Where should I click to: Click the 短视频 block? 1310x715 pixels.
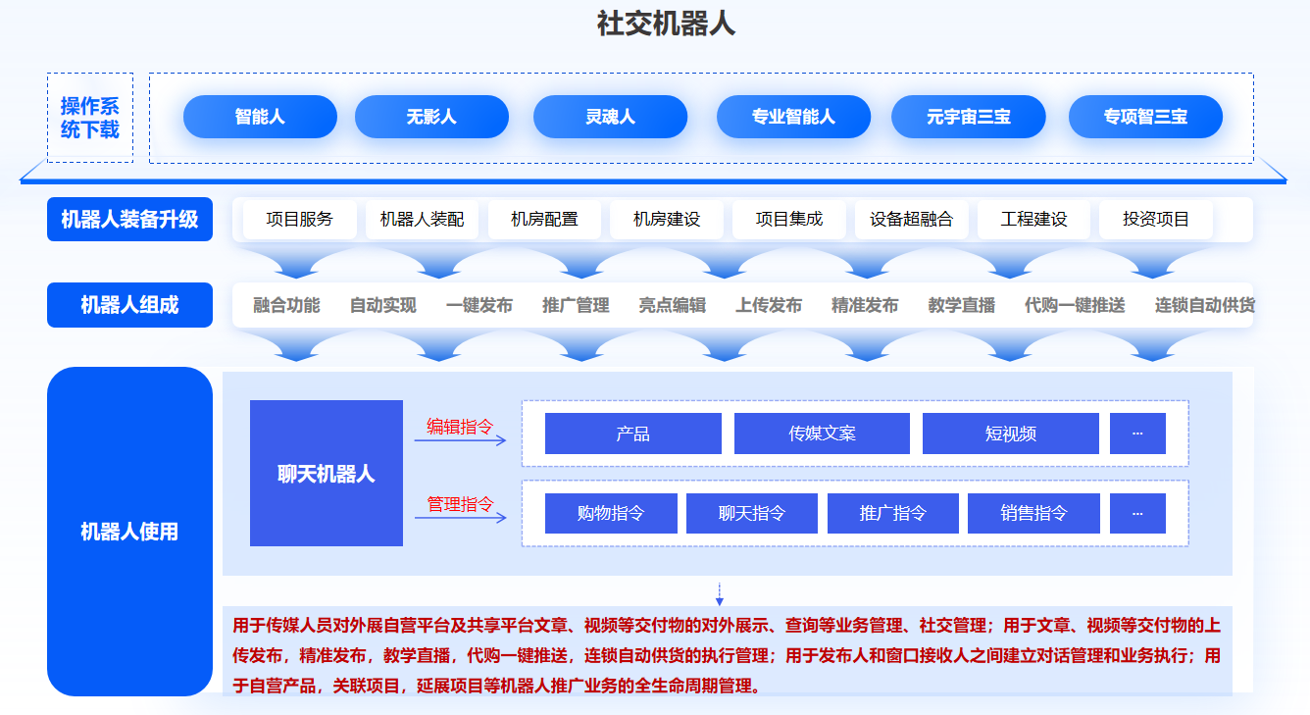tap(1011, 434)
